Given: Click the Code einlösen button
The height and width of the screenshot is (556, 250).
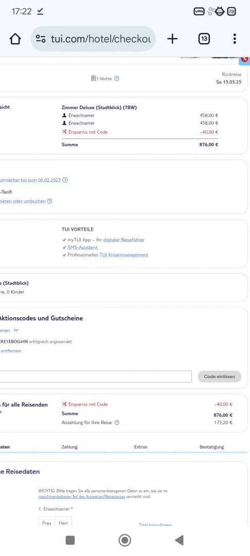Looking at the screenshot, I should pos(220,376).
